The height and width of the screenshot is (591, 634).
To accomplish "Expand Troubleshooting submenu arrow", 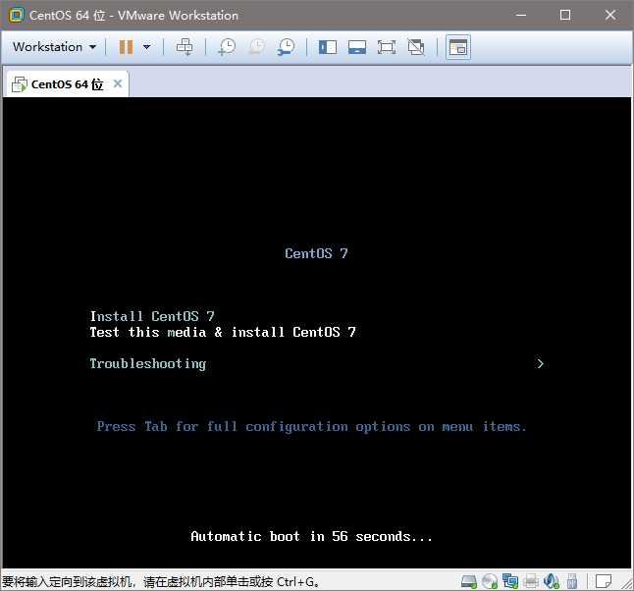I will (540, 363).
